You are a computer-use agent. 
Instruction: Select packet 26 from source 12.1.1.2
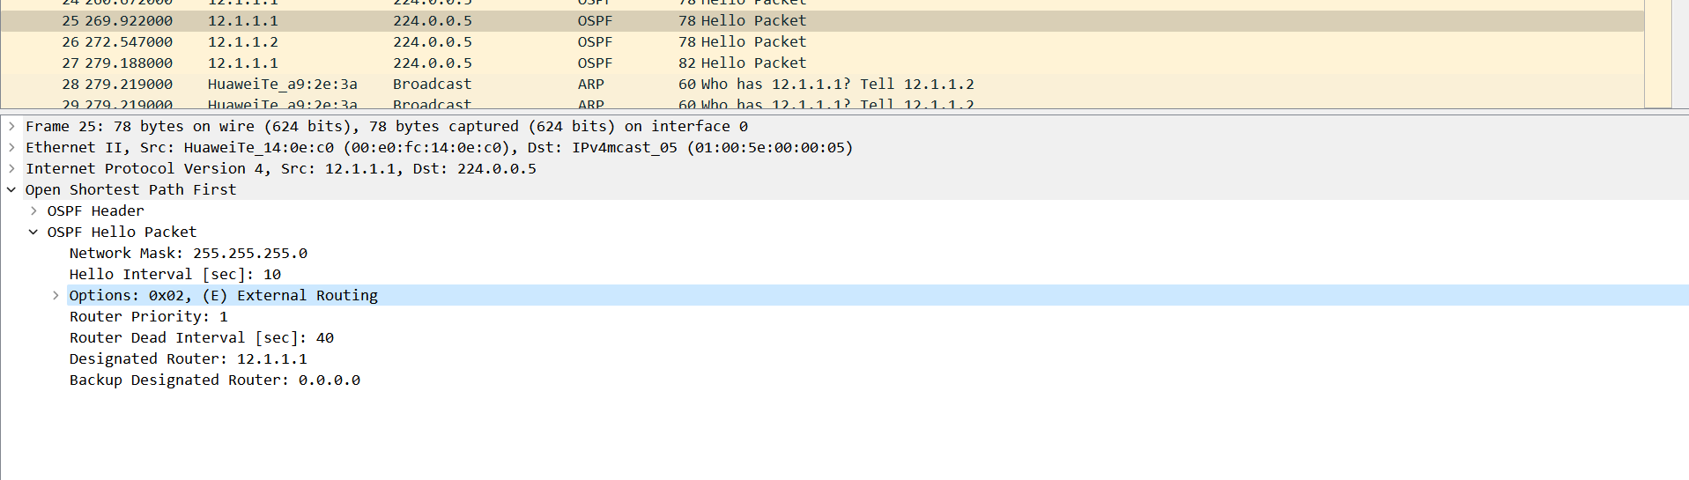point(822,42)
